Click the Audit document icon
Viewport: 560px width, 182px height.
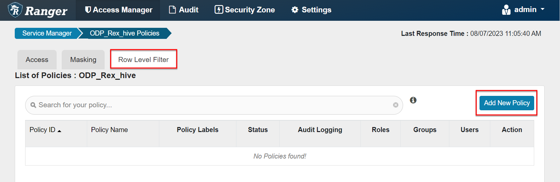point(172,10)
